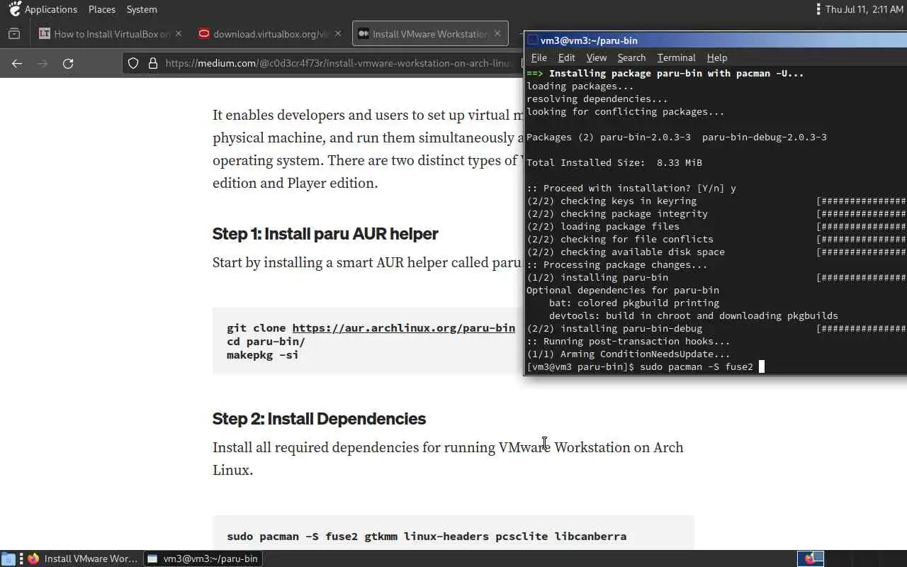Click the LT favicon on VirtualBox tab
The width and height of the screenshot is (907, 567).
click(x=45, y=33)
